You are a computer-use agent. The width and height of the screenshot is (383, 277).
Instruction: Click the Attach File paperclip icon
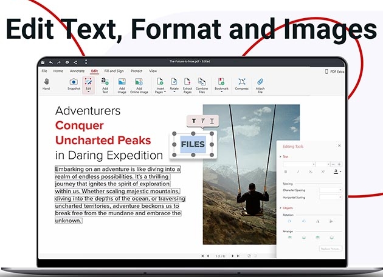tap(260, 82)
